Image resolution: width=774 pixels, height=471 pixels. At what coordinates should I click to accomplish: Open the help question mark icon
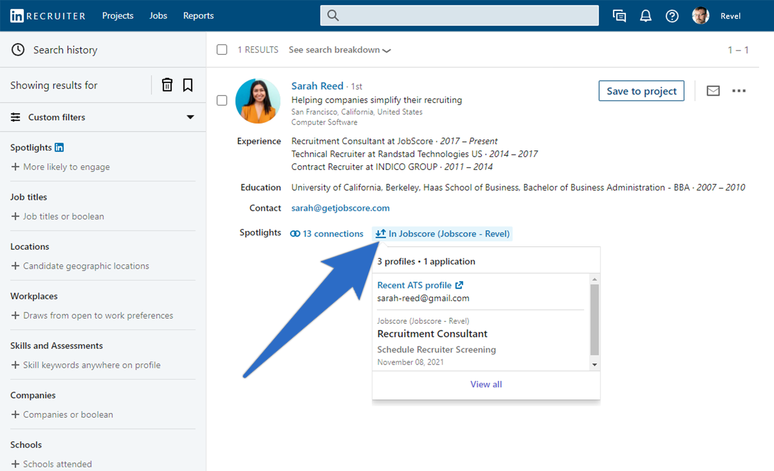coord(672,16)
